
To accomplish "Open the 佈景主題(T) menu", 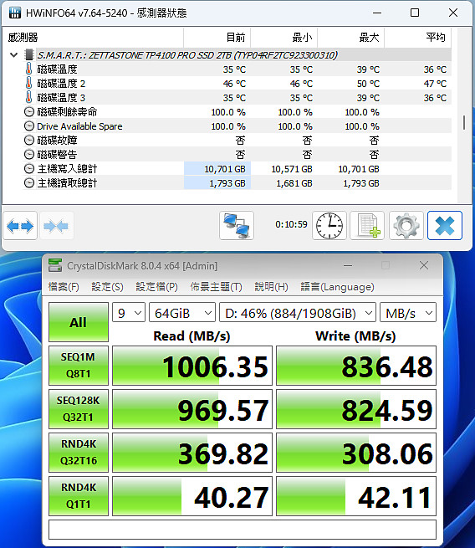I will 216,287.
